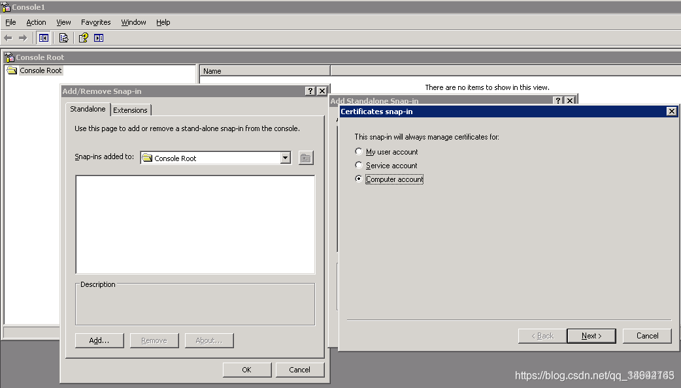Viewport: 681px width, 388px height.
Task: Switch to the Extensions tab
Action: coord(130,110)
